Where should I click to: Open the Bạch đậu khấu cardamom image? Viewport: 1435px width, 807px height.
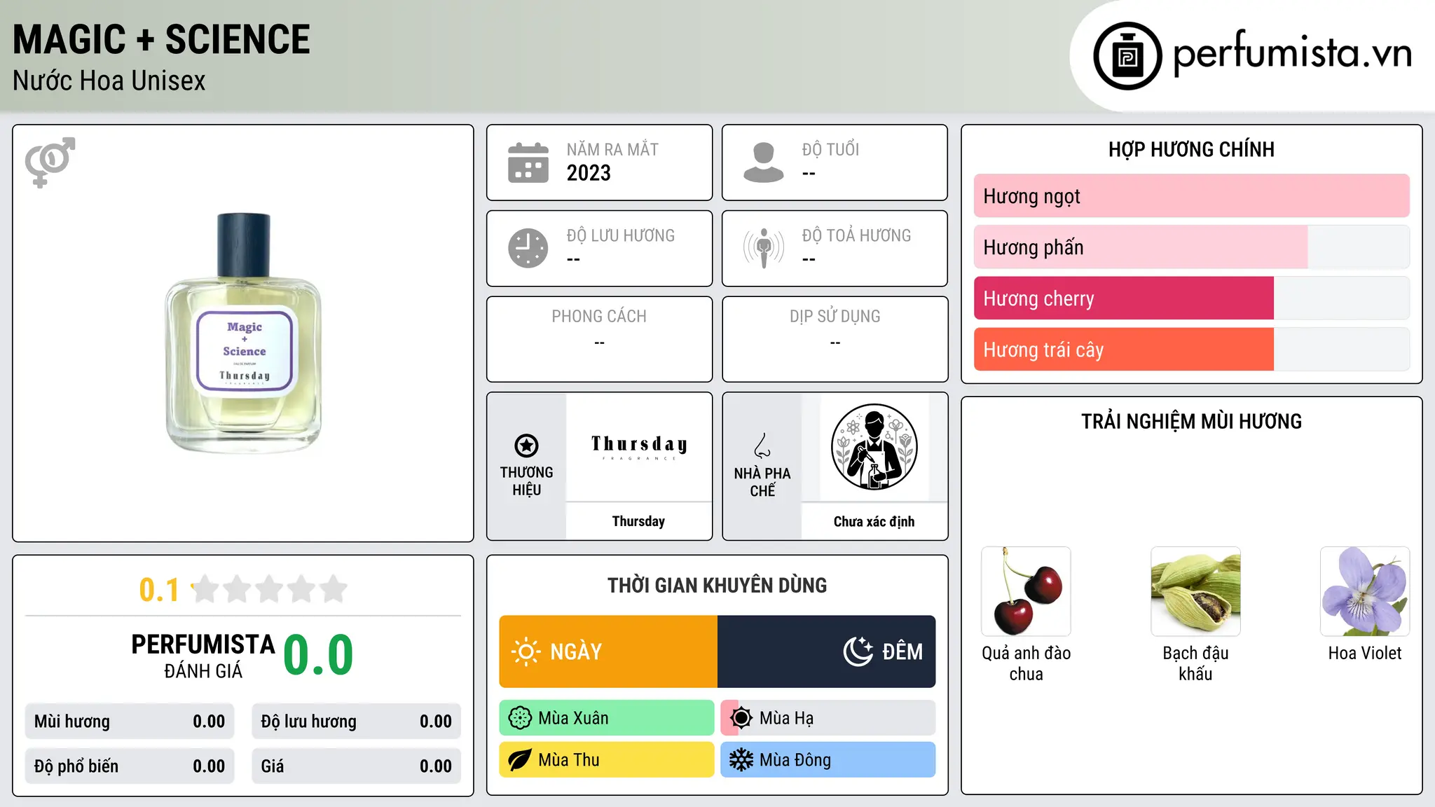(1195, 591)
